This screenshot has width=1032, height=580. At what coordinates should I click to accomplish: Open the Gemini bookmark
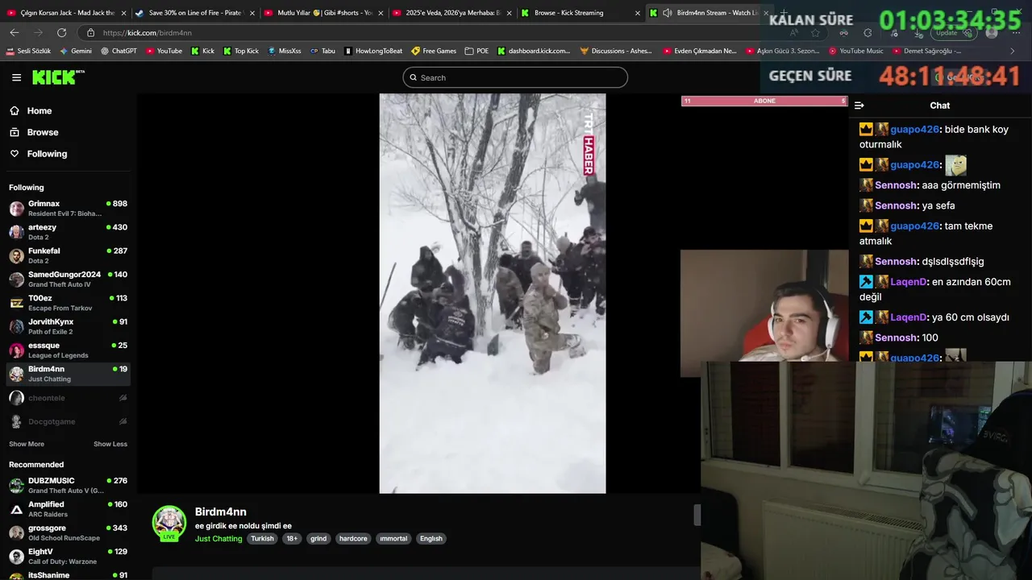point(76,51)
